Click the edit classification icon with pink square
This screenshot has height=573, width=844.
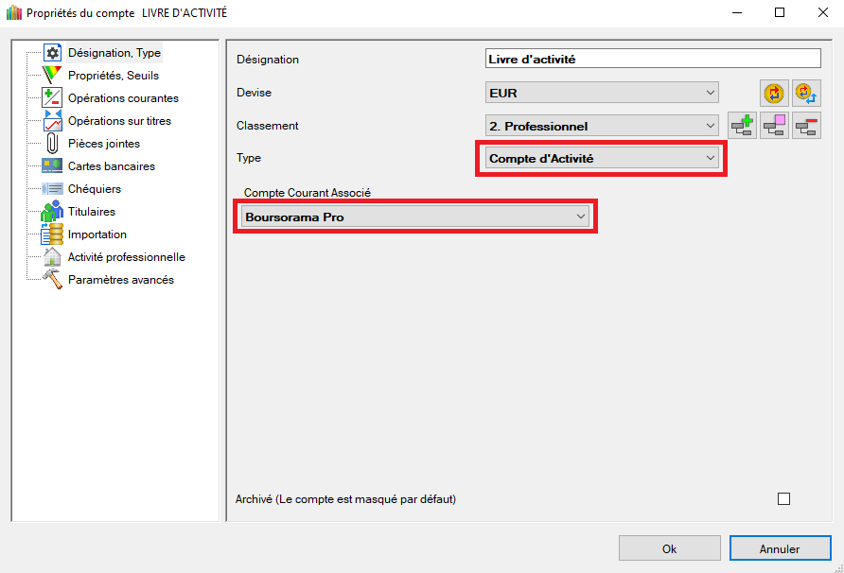click(x=774, y=126)
